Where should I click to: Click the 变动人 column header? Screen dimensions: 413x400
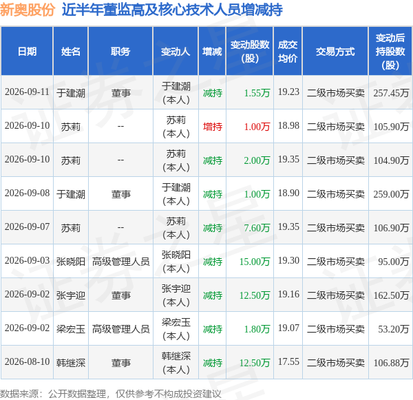point(176,52)
